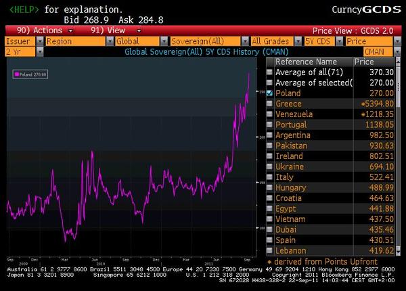Open the Global dropdown arrow
The width and height of the screenshot is (406, 291).
[x=164, y=41]
